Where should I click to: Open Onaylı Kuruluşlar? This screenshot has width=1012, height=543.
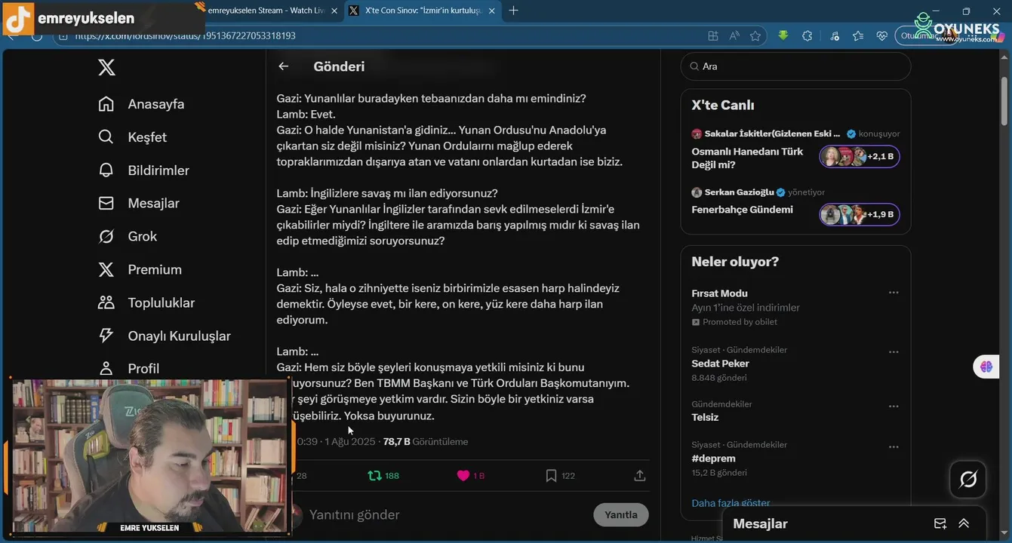(164, 336)
